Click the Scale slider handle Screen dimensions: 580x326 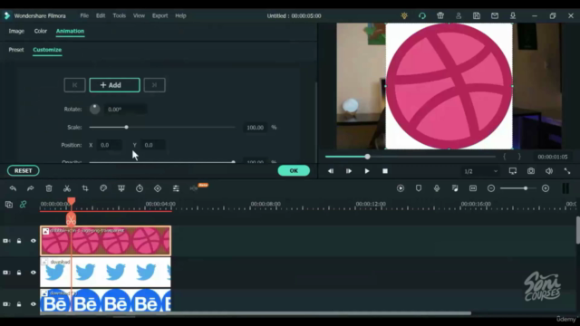click(x=127, y=127)
